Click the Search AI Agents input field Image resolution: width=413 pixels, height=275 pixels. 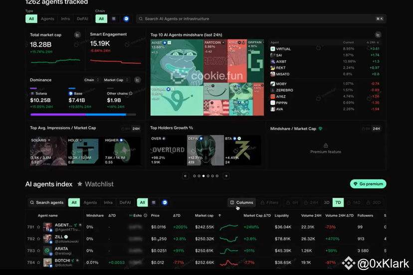(261, 19)
